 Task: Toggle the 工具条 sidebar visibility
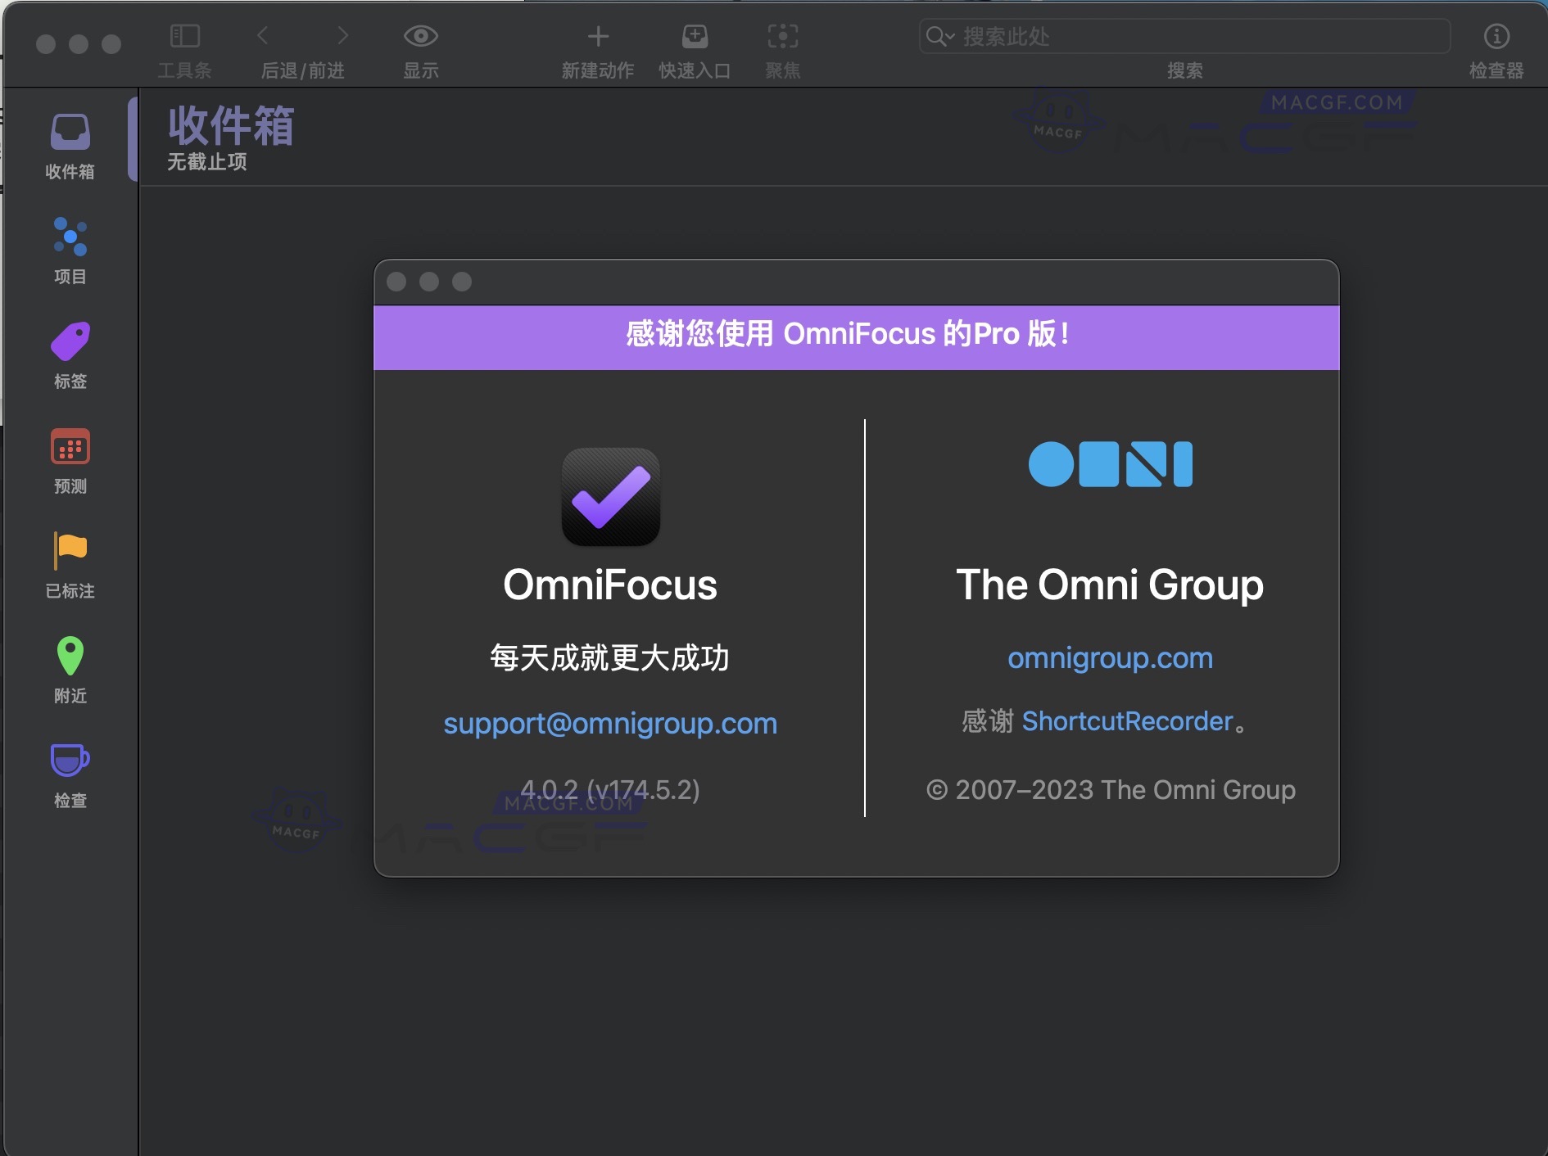point(185,36)
